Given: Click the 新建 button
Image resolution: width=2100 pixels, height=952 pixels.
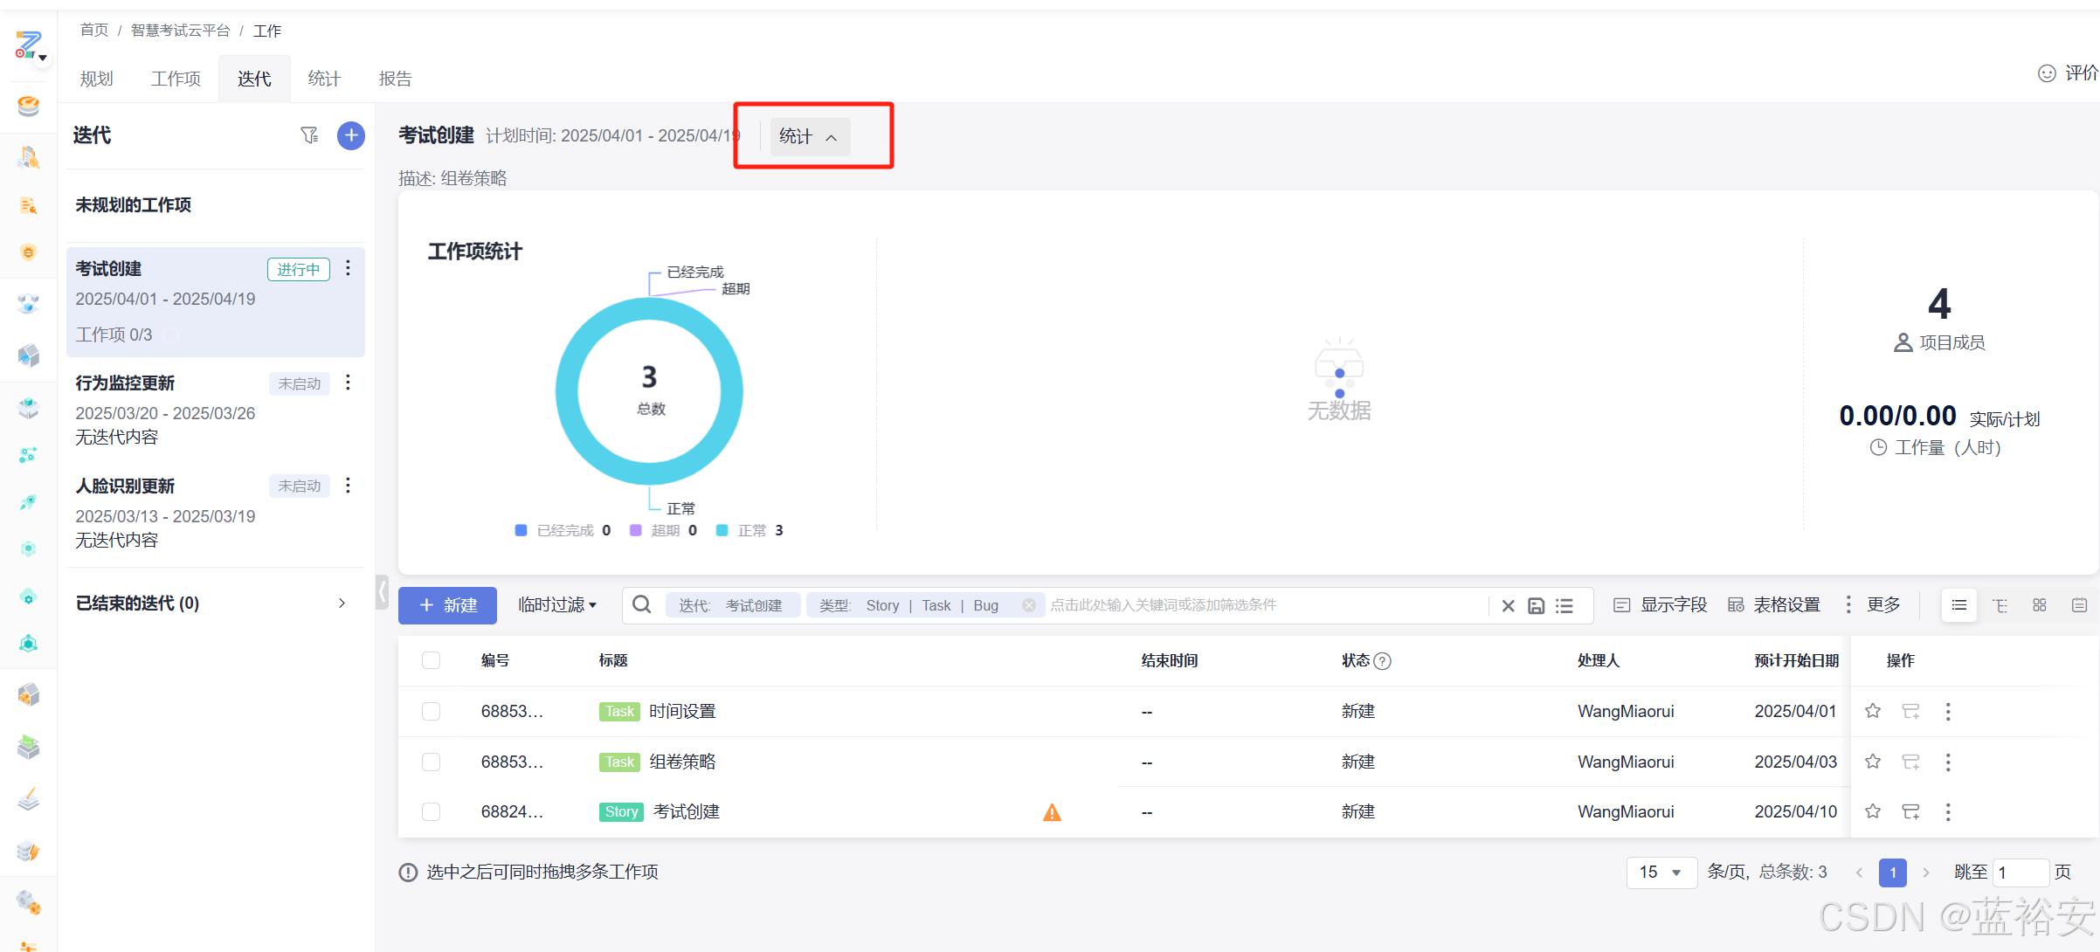Looking at the screenshot, I should (x=447, y=605).
